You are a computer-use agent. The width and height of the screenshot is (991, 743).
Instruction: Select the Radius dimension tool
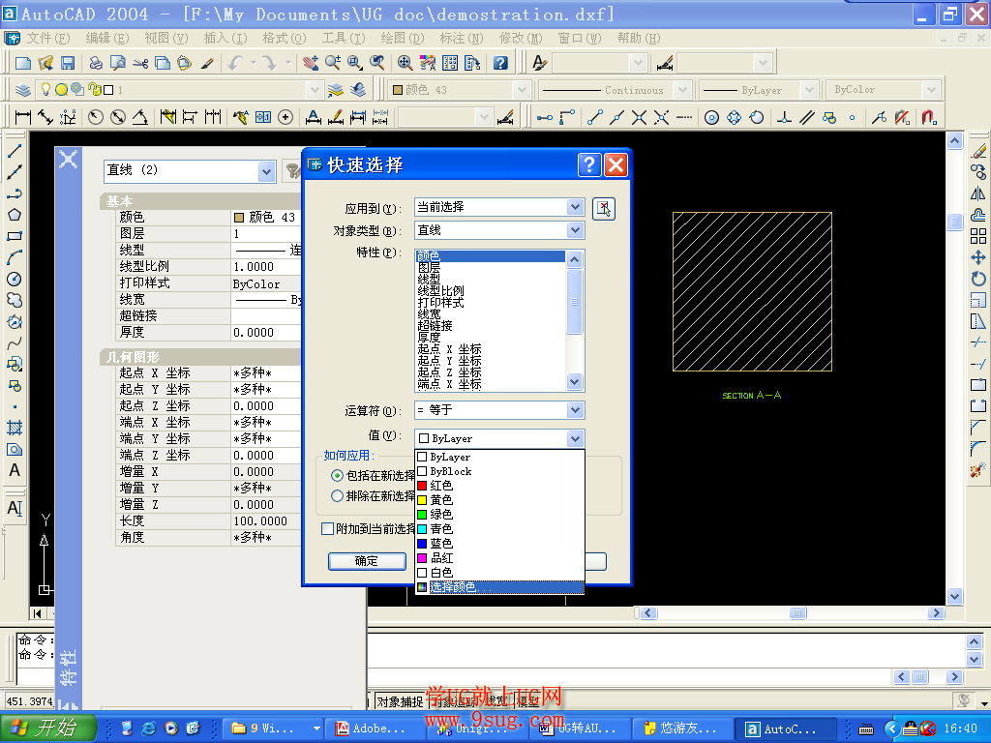[96, 117]
